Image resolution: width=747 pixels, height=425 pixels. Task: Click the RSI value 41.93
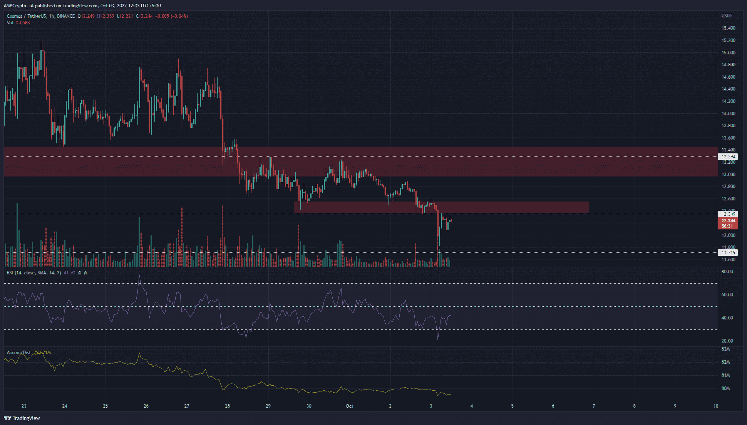[x=69, y=273]
